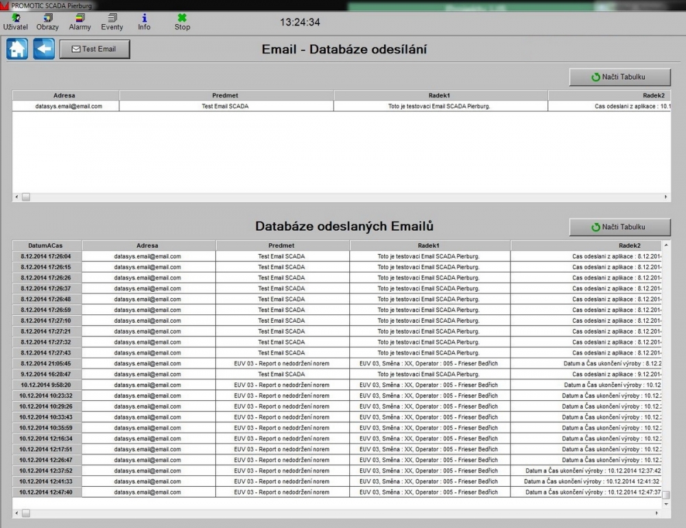Click Načti Tabulku above the upper sending table
Viewport: 686px width, 528px height.
pos(619,77)
